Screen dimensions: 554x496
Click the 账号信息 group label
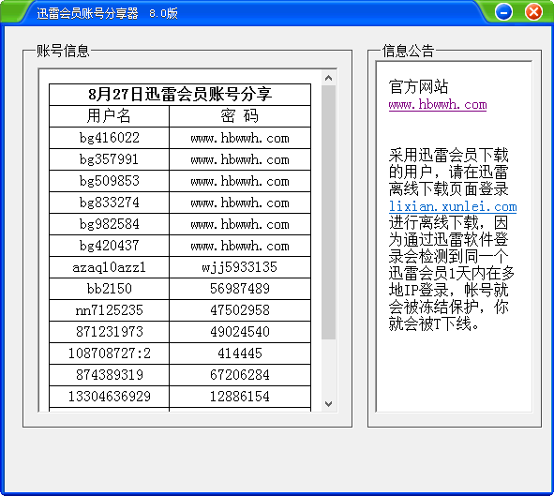tap(63, 51)
